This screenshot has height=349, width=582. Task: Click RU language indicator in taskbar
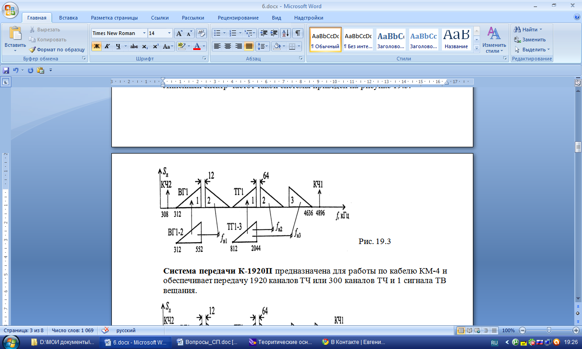pyautogui.click(x=494, y=342)
